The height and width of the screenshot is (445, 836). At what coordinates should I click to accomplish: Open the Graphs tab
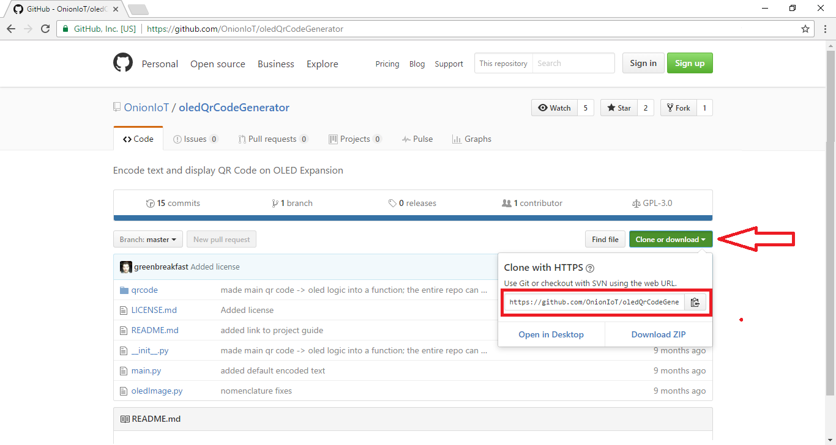pyautogui.click(x=472, y=139)
